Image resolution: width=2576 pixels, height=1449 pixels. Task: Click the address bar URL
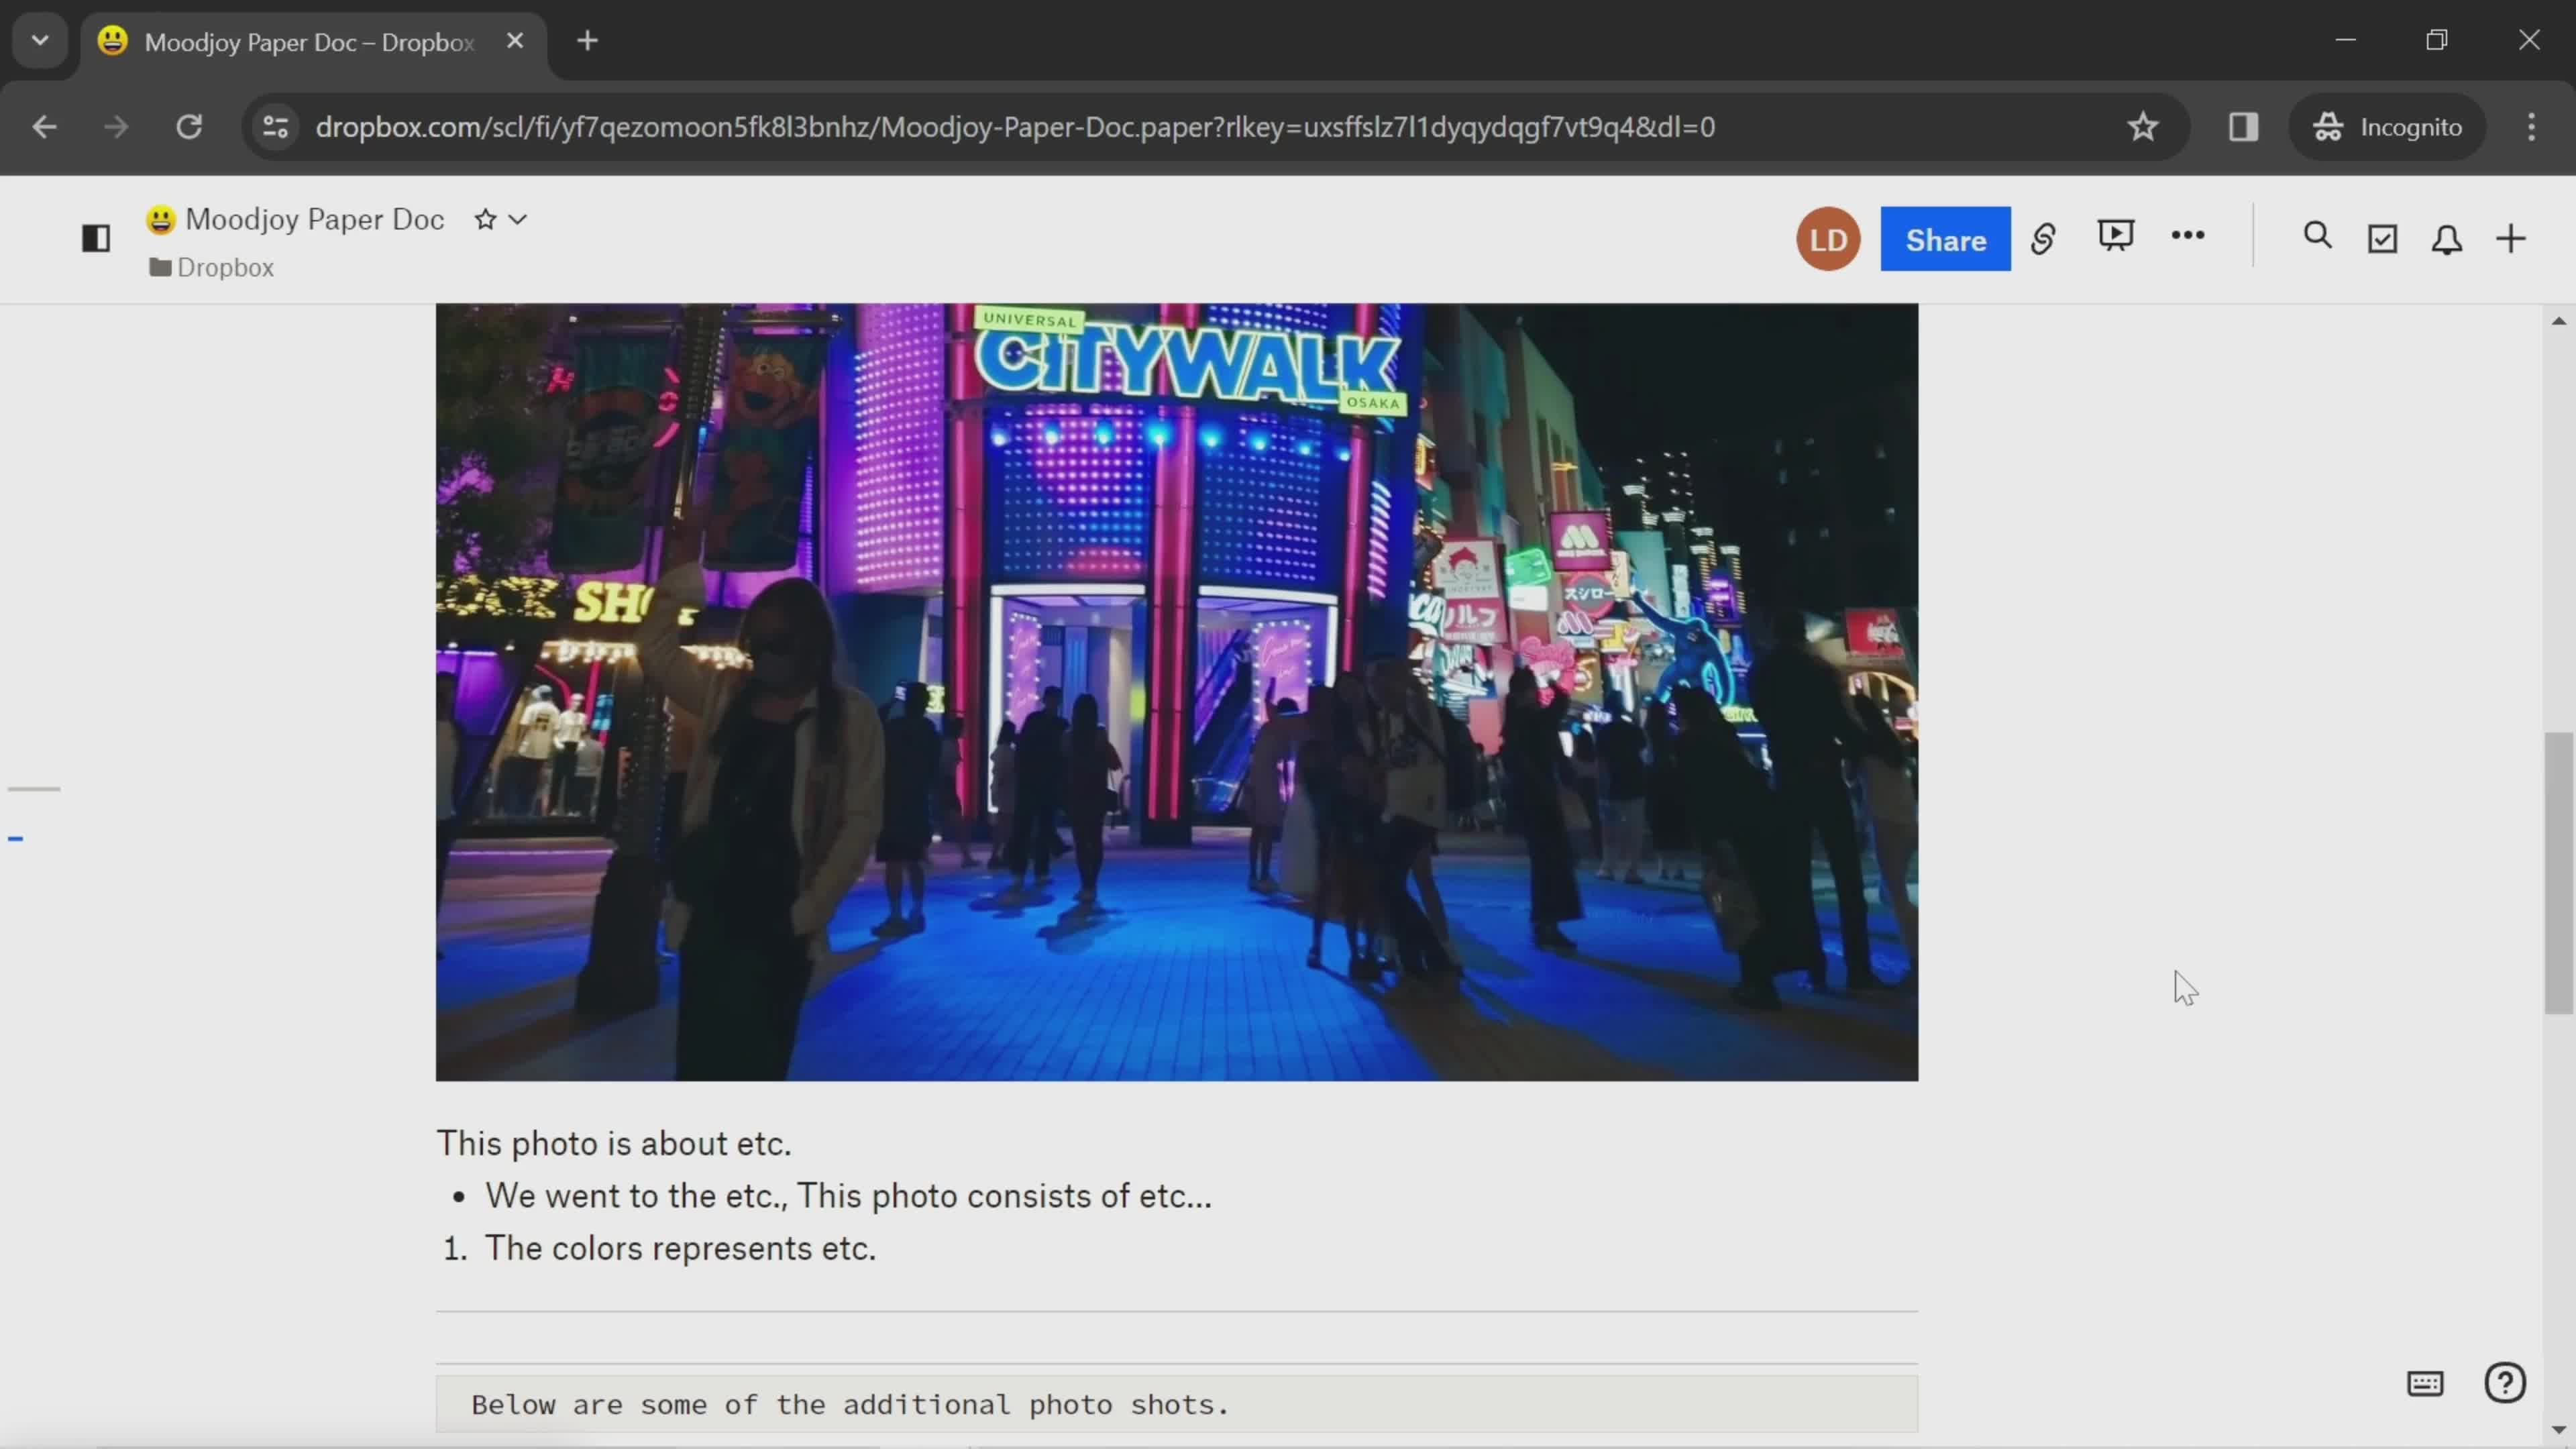pos(1015,127)
